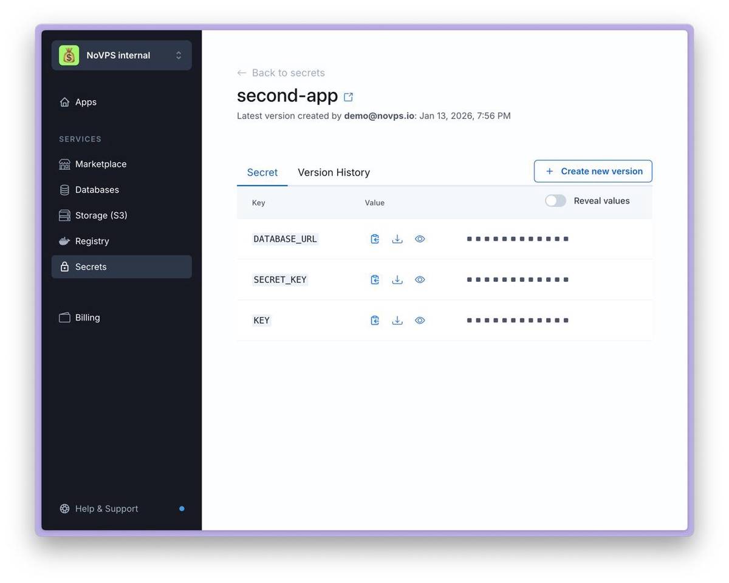Viewport: 729px width, 583px height.
Task: Download the KEY secret value
Action: pyautogui.click(x=397, y=321)
